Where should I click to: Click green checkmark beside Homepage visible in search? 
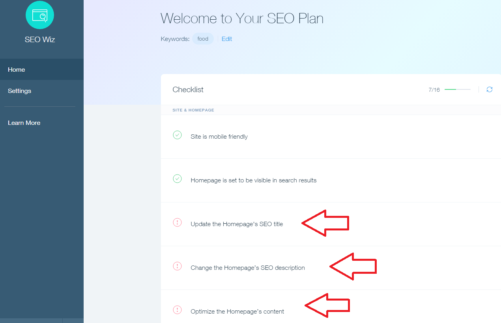(x=178, y=179)
